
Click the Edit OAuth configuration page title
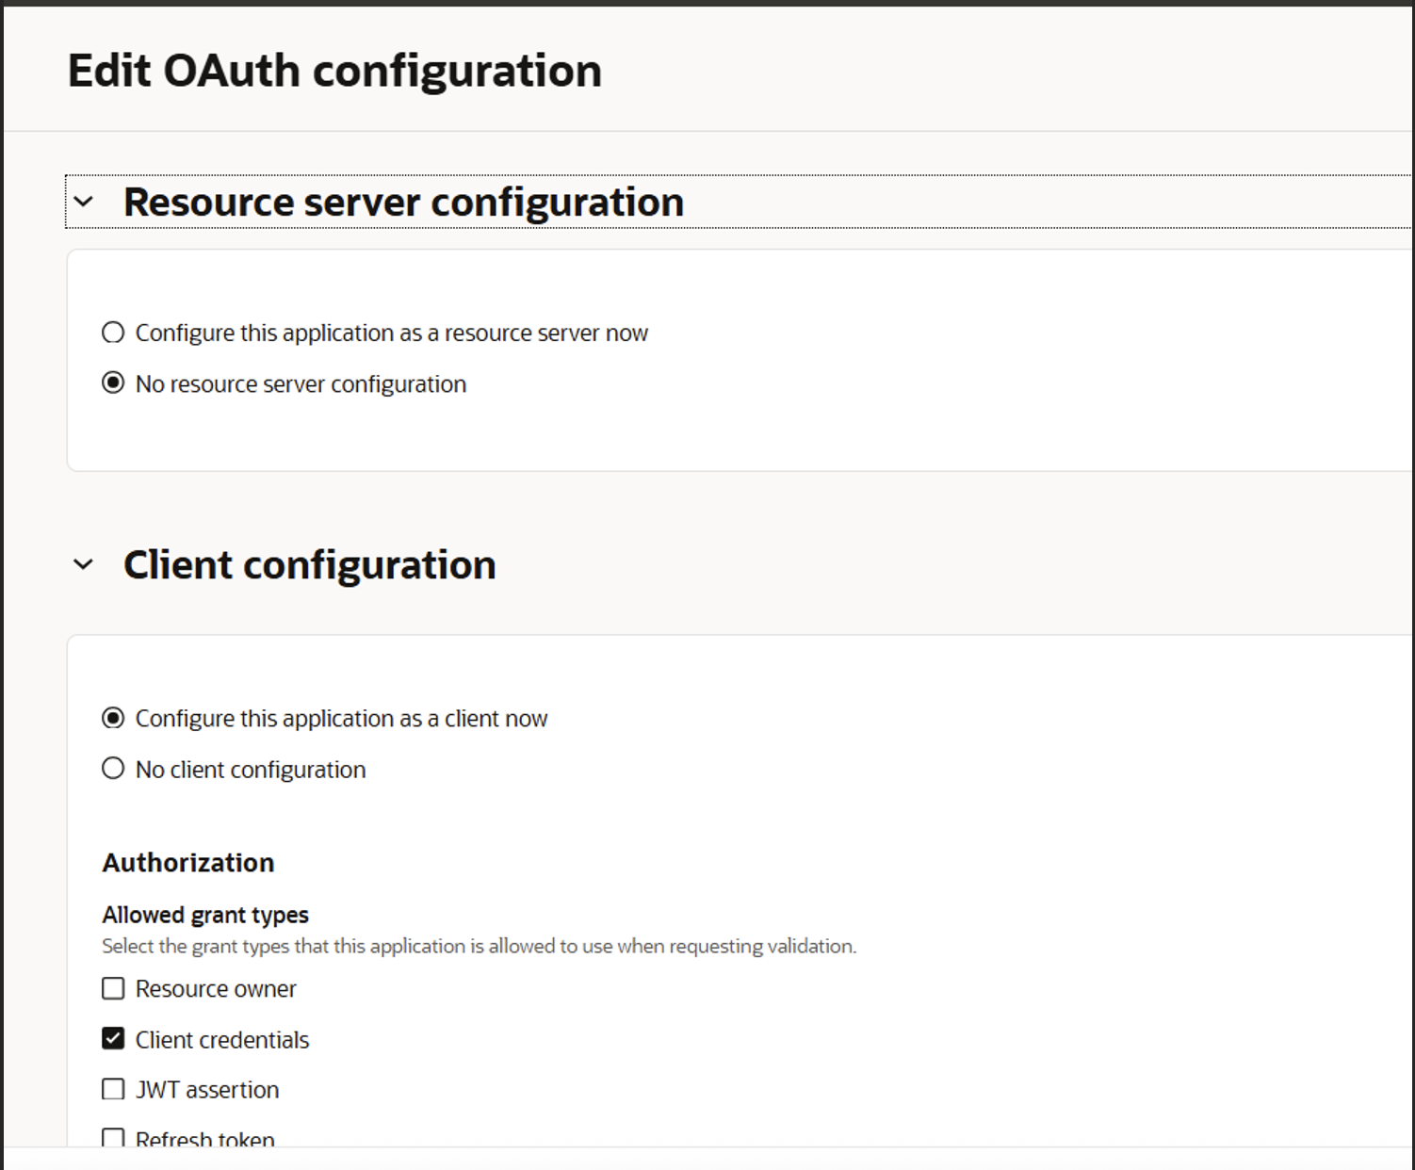(x=334, y=69)
